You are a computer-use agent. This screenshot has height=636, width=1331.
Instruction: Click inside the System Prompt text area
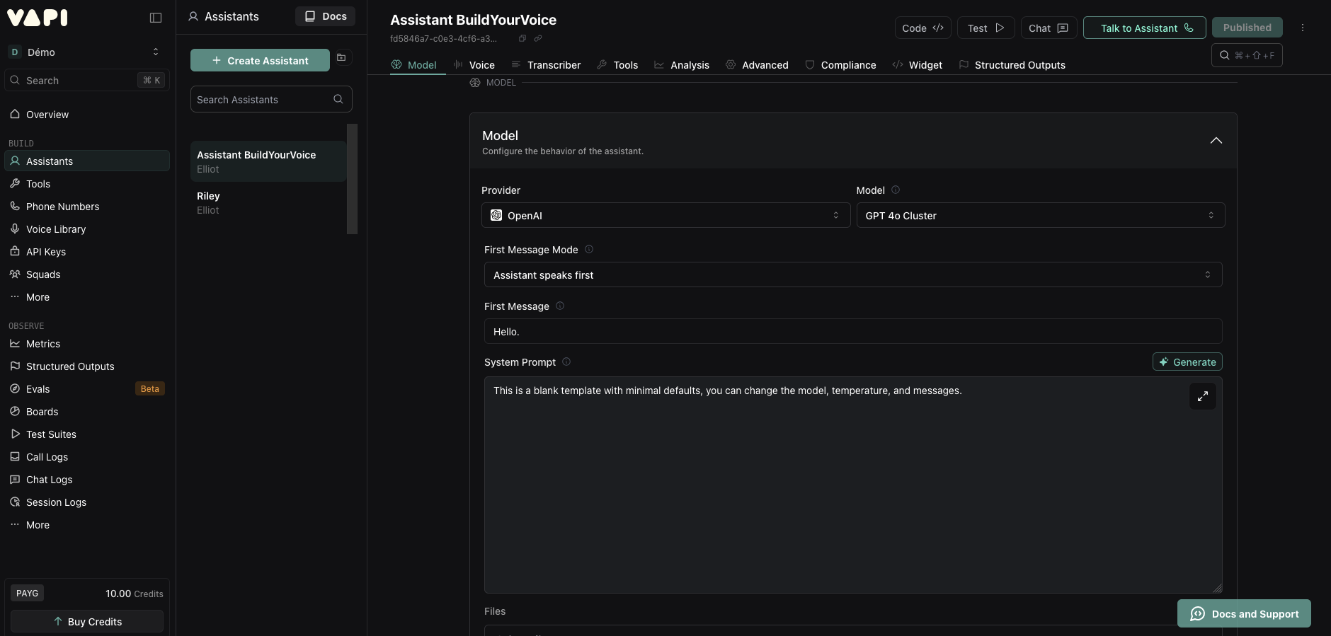[x=853, y=485]
